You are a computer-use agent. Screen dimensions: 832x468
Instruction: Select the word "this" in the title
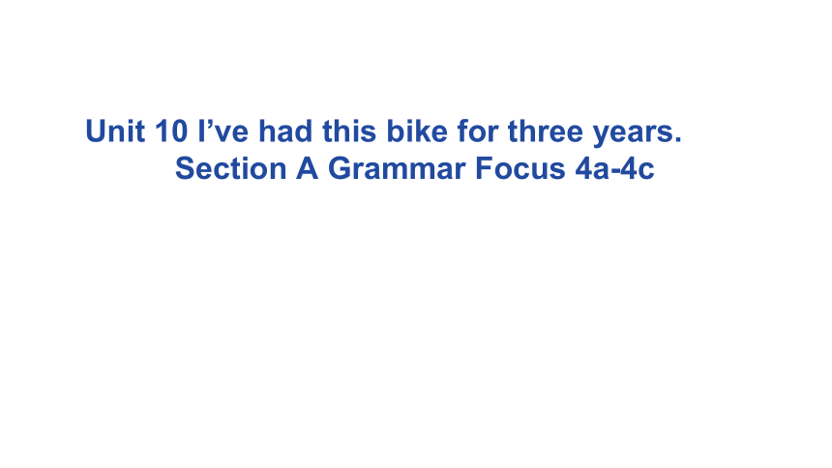click(x=349, y=132)
